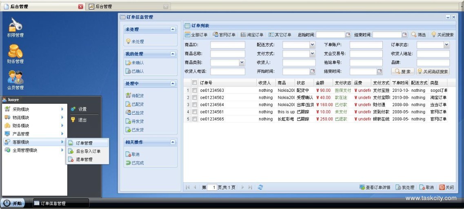Image resolution: width=464 pixels, height=209 pixels.
Task: Open calendar picker for toolbar 启始时间
Action: click(348, 35)
